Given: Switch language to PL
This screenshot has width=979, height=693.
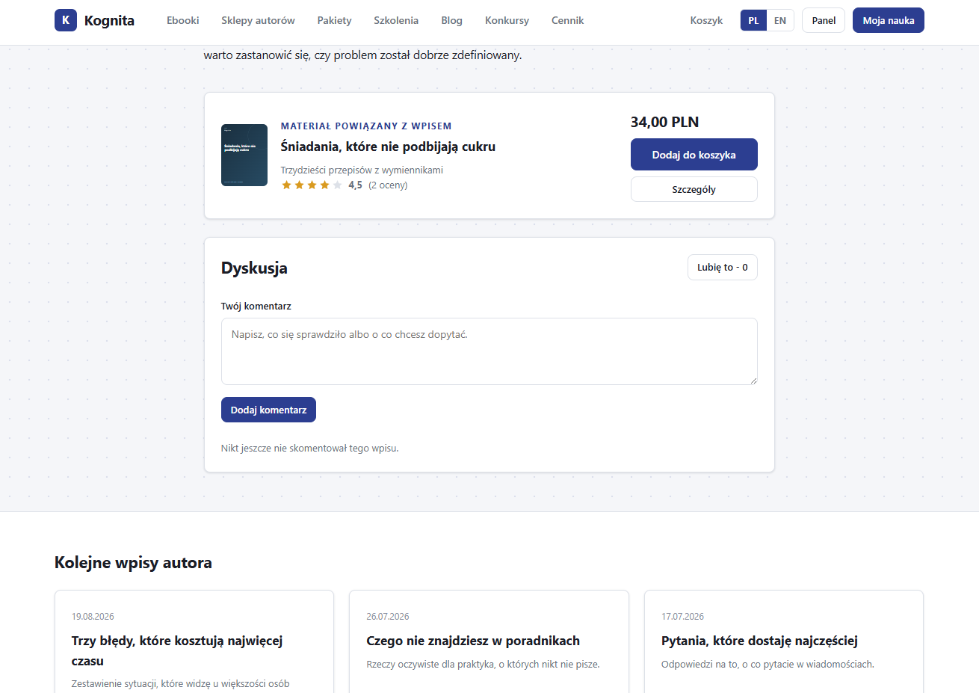Looking at the screenshot, I should [753, 20].
